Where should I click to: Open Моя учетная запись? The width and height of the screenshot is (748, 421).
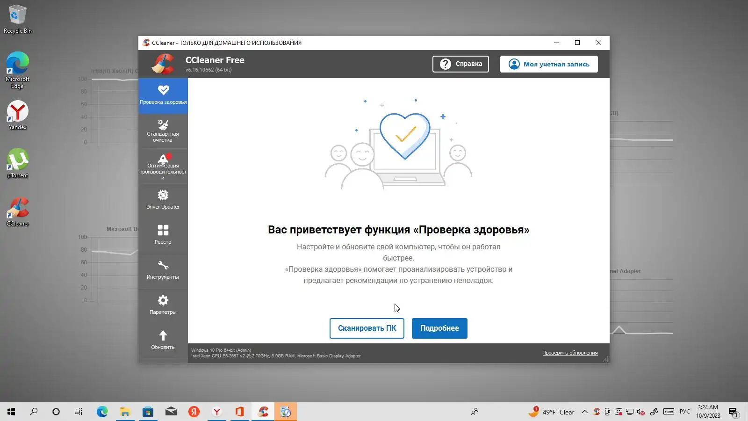pyautogui.click(x=549, y=64)
